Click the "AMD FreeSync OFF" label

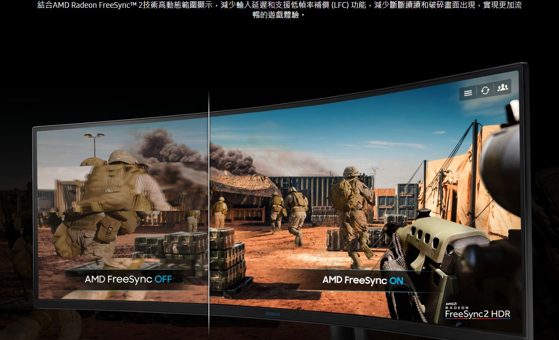[x=128, y=279]
